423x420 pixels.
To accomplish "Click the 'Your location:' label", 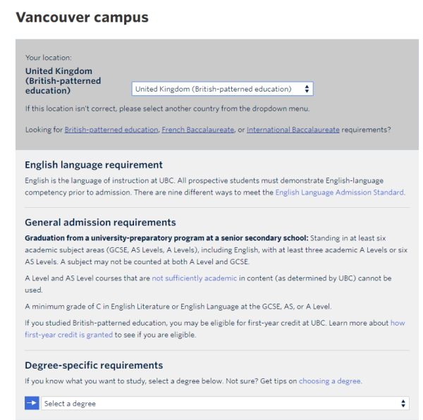I will click(x=49, y=57).
